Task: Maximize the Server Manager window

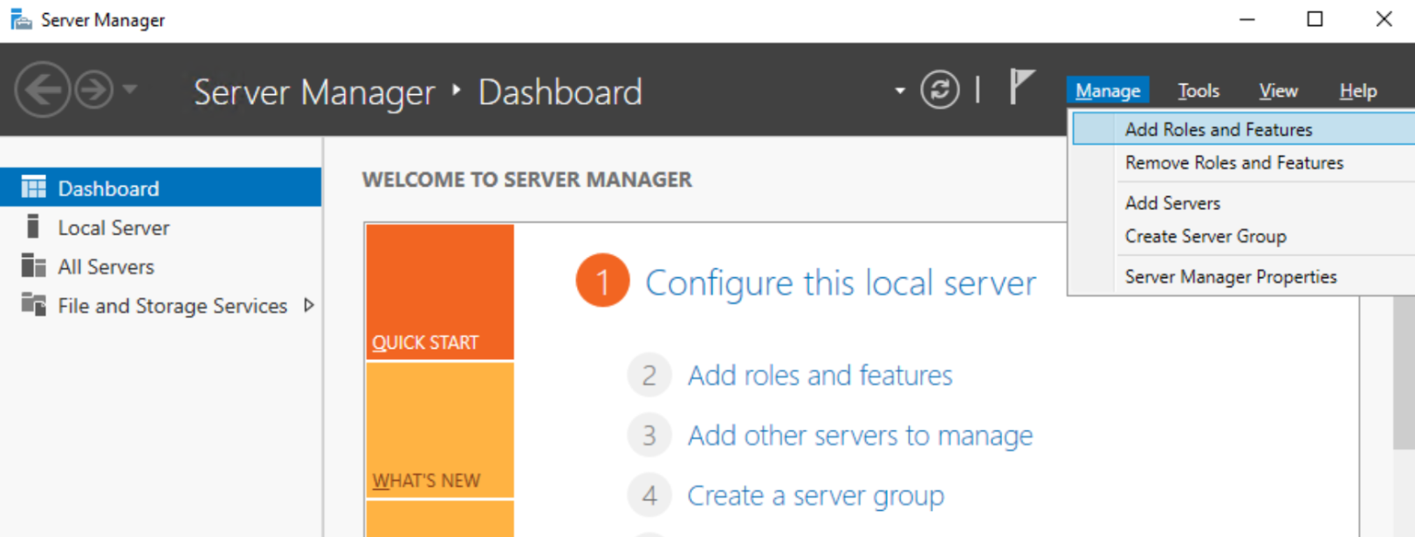Action: (x=1315, y=19)
